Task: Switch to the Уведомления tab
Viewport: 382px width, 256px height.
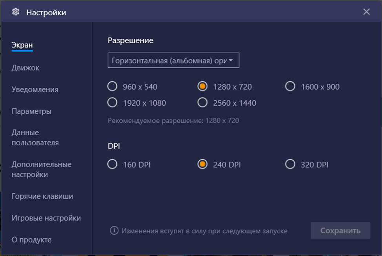Action: pyautogui.click(x=35, y=89)
